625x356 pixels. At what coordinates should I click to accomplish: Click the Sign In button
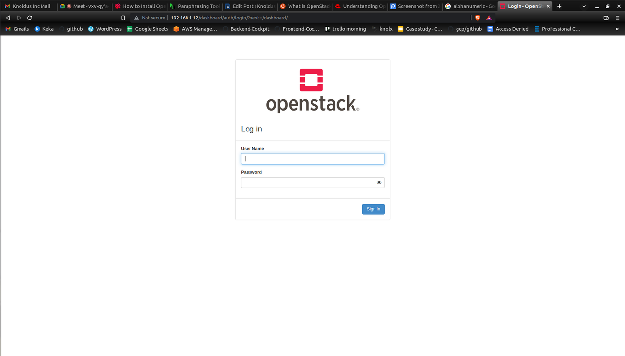373,209
